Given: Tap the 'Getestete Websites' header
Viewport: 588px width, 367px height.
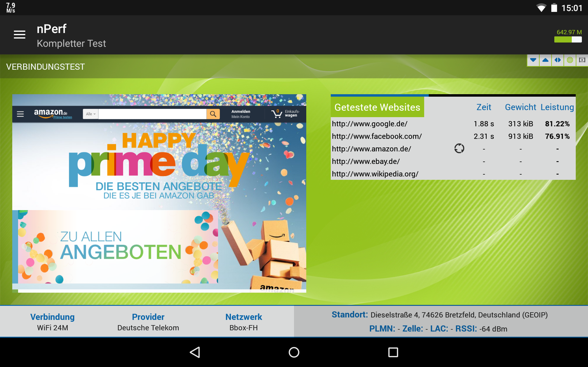Looking at the screenshot, I should (377, 107).
